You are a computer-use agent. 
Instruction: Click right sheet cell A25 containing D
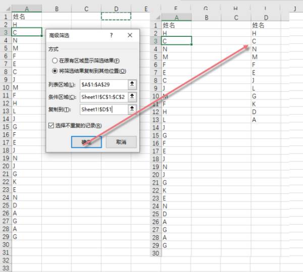(176, 214)
